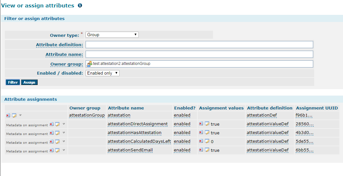343x176 pixels.
Task: Edit the attestation assignment via pencil icon
Action: [14, 115]
